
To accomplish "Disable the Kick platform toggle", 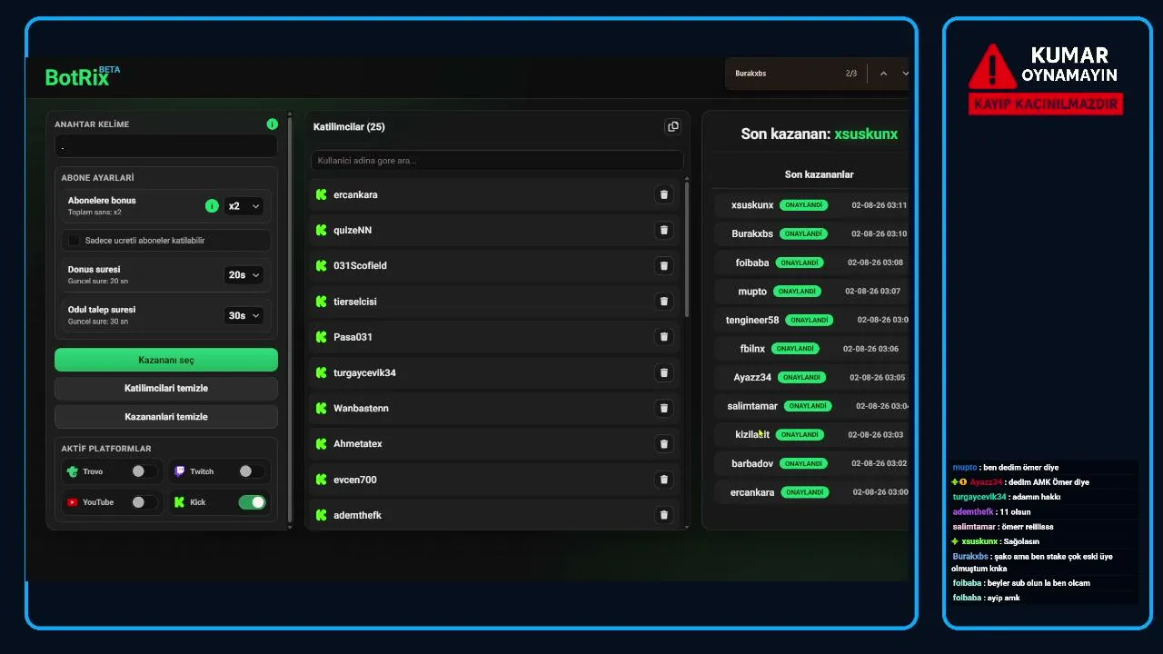I will (x=252, y=502).
